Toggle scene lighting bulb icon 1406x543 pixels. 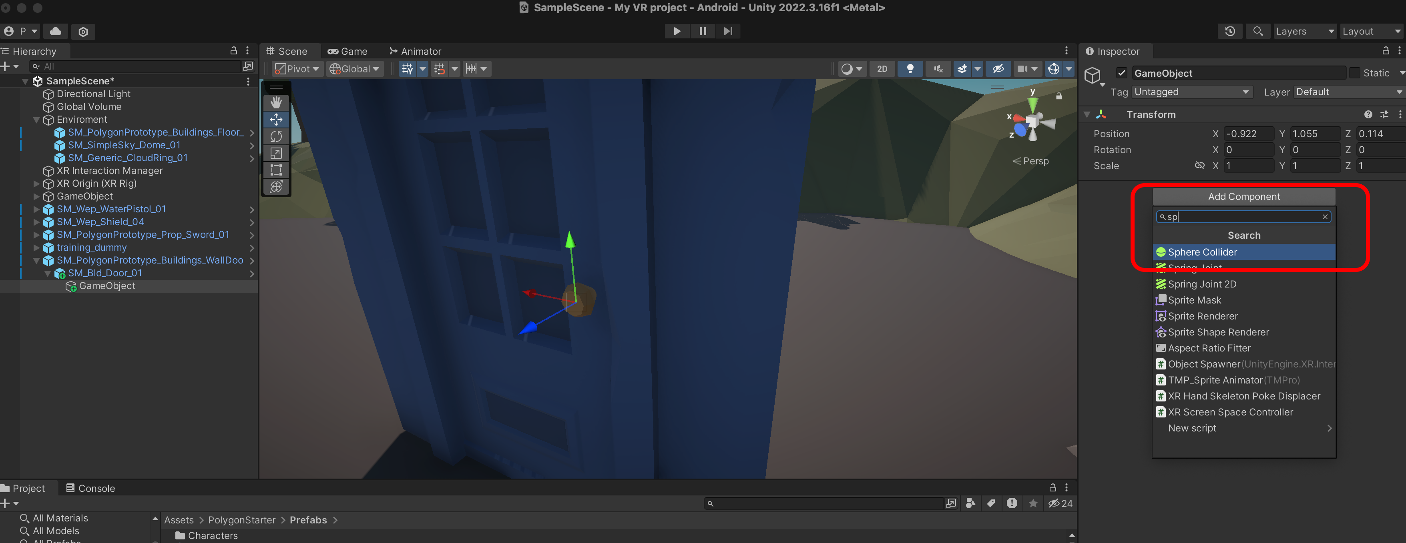910,69
